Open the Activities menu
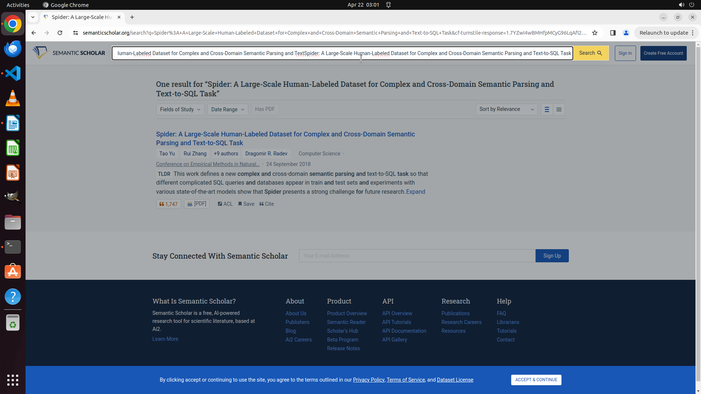Image resolution: width=701 pixels, height=394 pixels. [x=18, y=5]
